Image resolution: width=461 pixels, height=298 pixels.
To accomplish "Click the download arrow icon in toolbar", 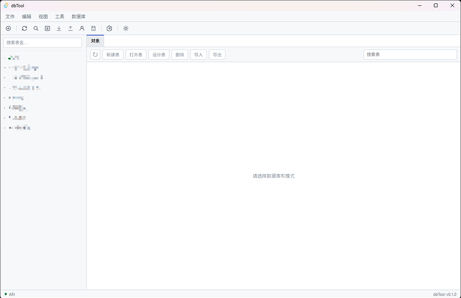I will (59, 29).
